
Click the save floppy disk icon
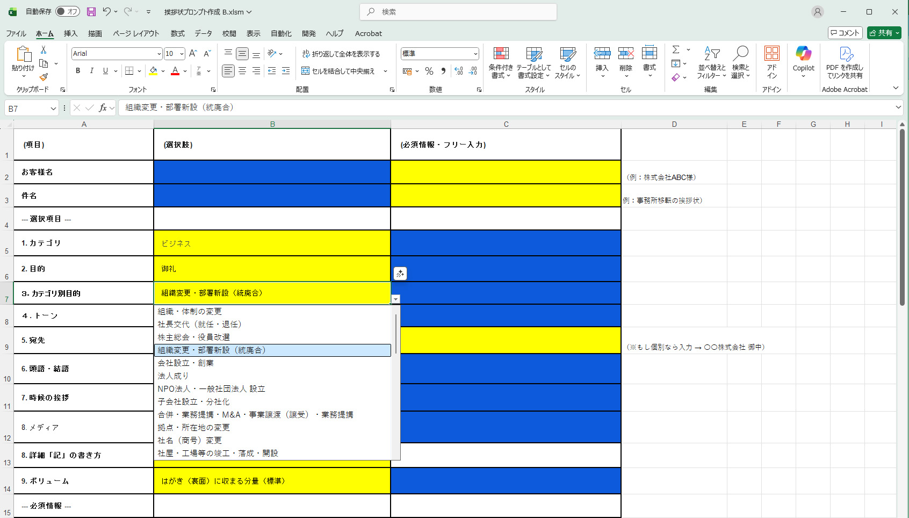click(91, 12)
